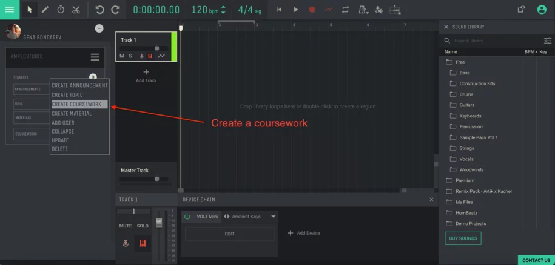The height and width of the screenshot is (265, 555).
Task: Choose Create Coursework from context menu
Action: [x=79, y=104]
